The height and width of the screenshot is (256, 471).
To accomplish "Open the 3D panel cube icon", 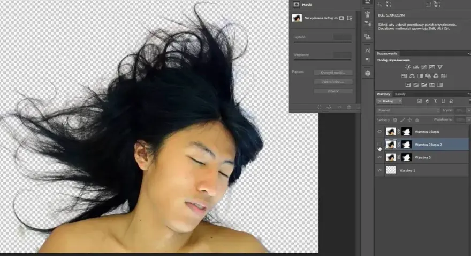I will click(x=367, y=74).
